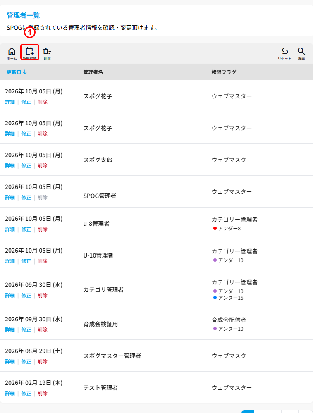Click 削除 for テスト管理者 row
This screenshot has height=413, width=313.
coord(43,393)
